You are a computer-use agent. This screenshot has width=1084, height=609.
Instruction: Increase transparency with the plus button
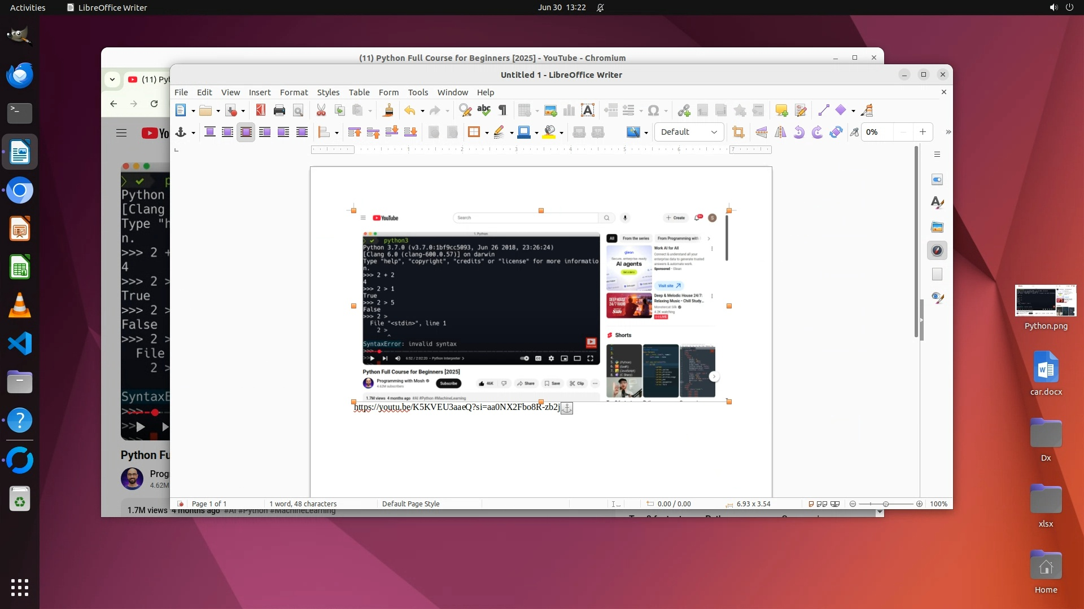click(923, 132)
